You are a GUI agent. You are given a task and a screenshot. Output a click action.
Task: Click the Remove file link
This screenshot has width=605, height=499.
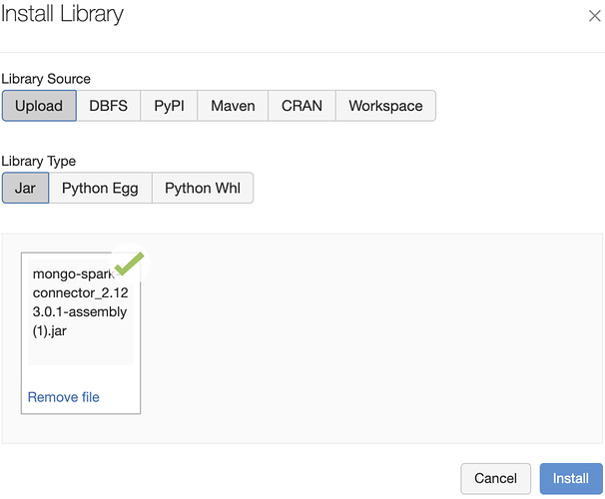(64, 397)
